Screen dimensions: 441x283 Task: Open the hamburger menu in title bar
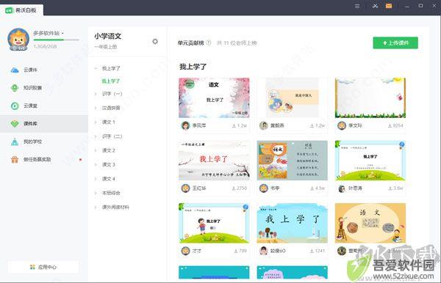point(357,6)
